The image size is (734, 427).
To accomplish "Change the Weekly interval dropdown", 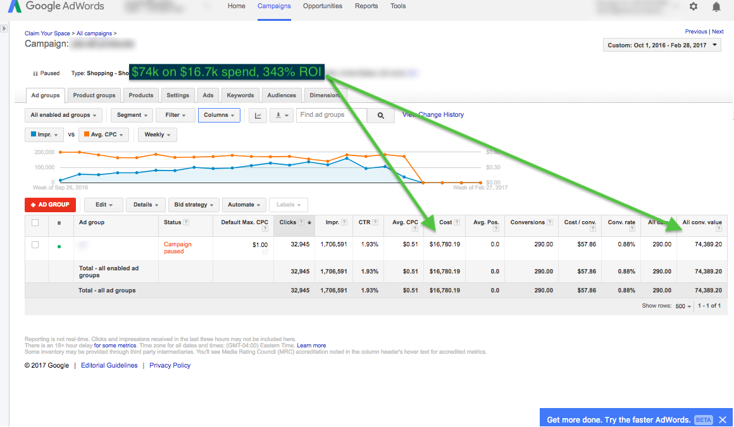I will coord(158,135).
